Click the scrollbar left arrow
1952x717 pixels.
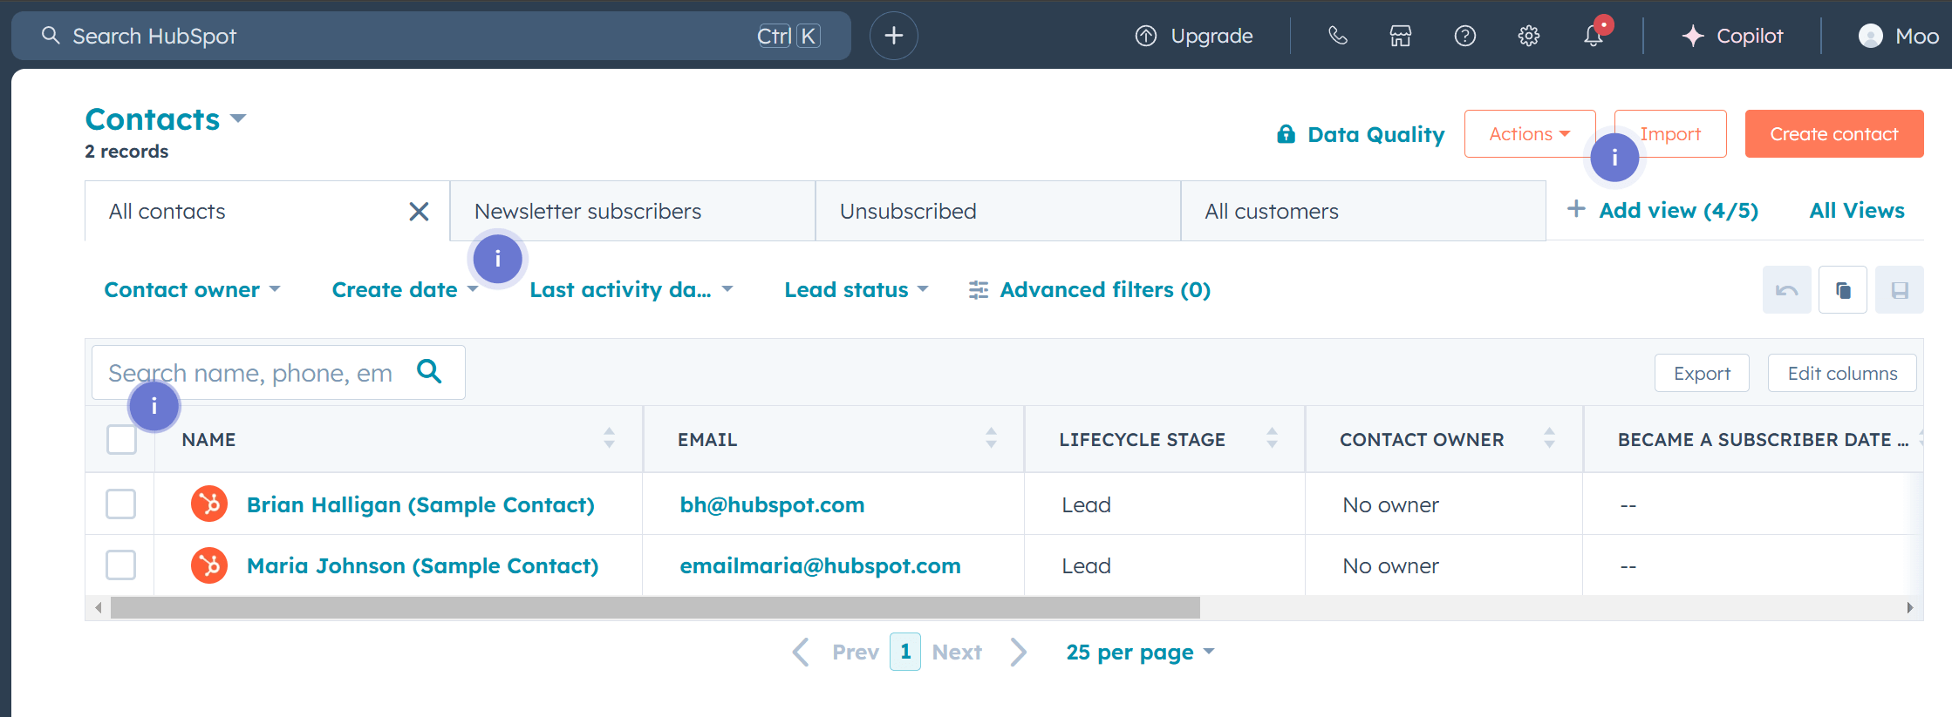click(x=98, y=607)
